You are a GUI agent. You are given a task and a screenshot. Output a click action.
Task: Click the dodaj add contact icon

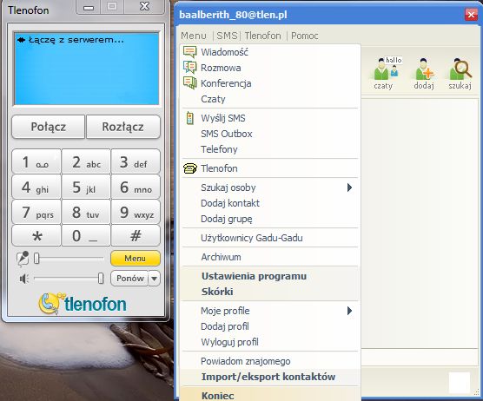(x=424, y=73)
